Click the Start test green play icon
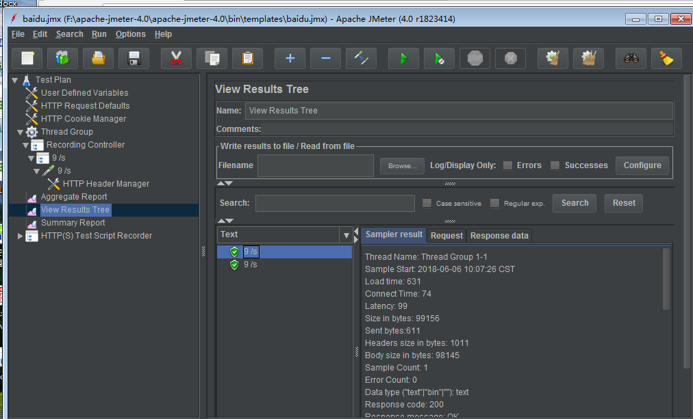The width and height of the screenshot is (693, 419). (x=403, y=59)
